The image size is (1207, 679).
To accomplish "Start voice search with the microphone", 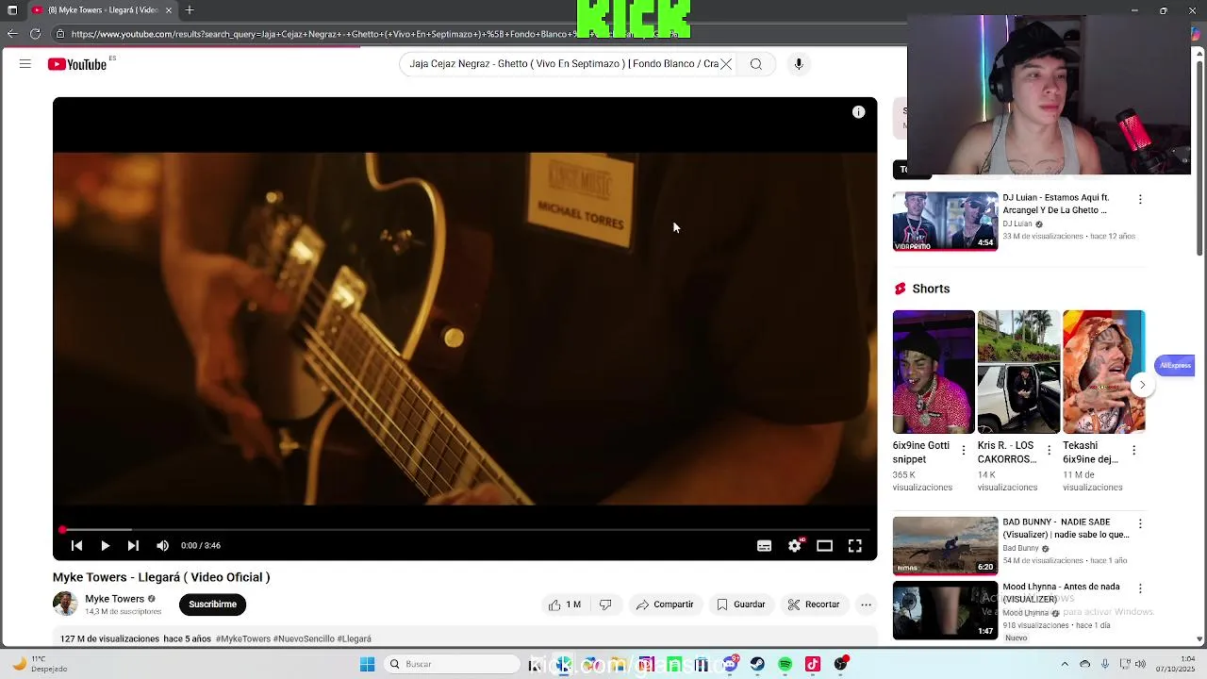I will point(799,64).
